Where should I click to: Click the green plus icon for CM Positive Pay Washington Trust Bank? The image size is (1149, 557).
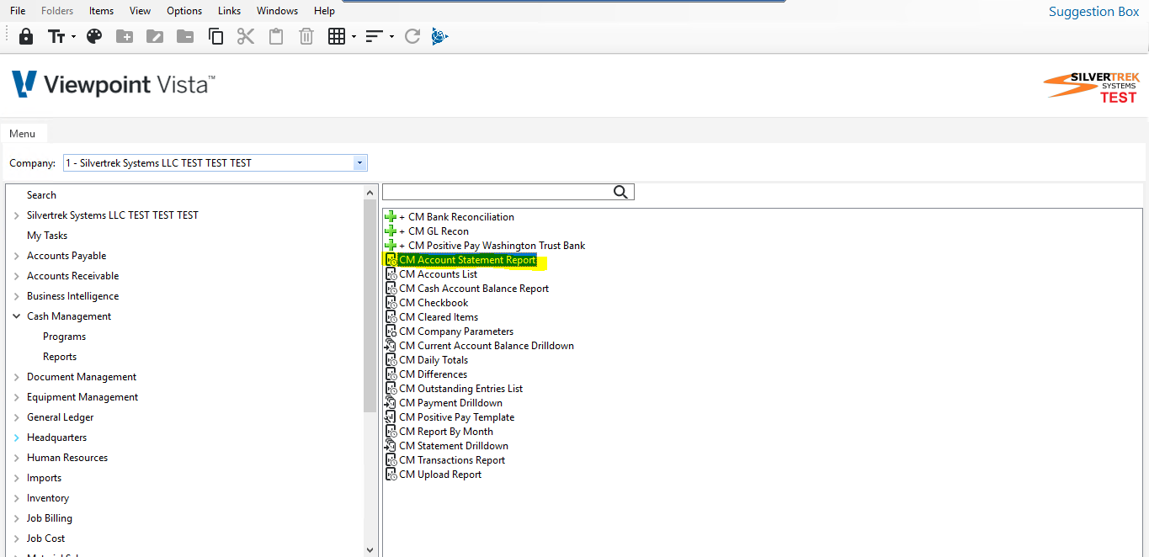pyautogui.click(x=391, y=246)
